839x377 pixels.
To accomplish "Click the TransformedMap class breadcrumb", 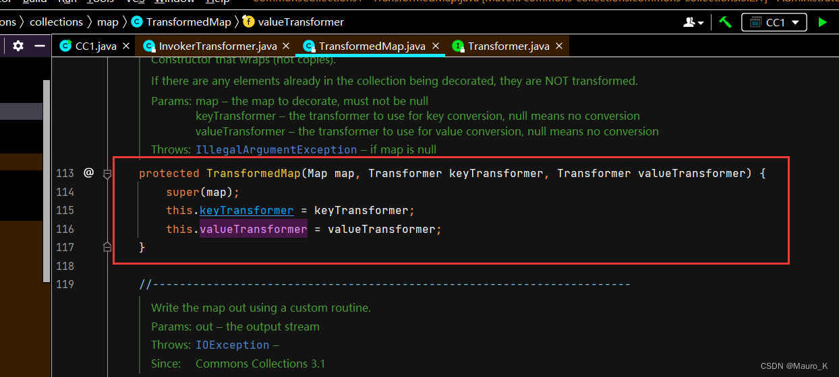I will 181,22.
